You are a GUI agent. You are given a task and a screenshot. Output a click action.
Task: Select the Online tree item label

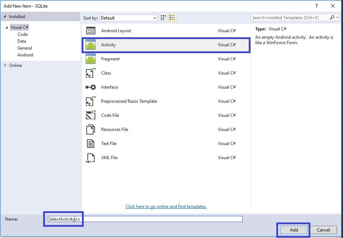point(16,65)
